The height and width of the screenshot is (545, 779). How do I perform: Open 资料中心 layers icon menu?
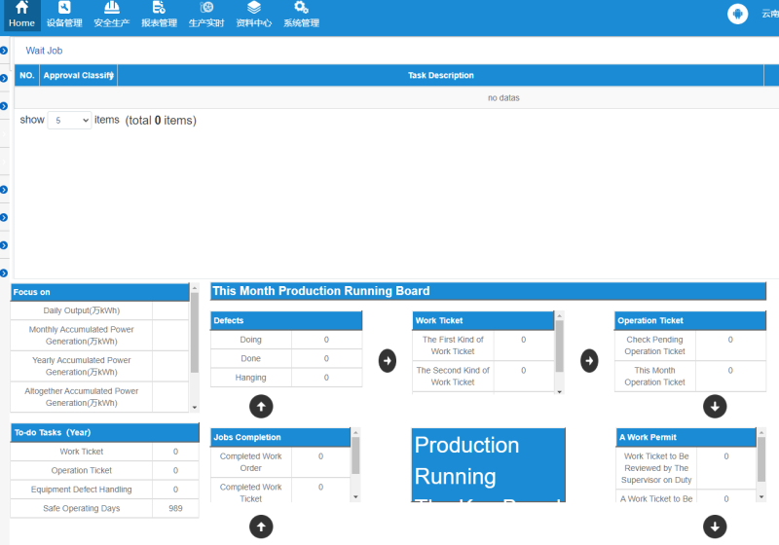tap(253, 15)
